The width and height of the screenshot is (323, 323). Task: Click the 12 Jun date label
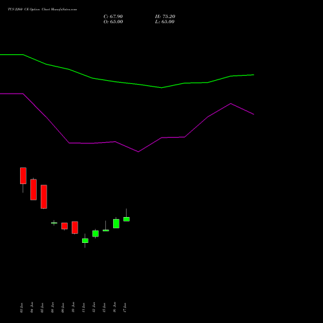[x=94, y=307]
